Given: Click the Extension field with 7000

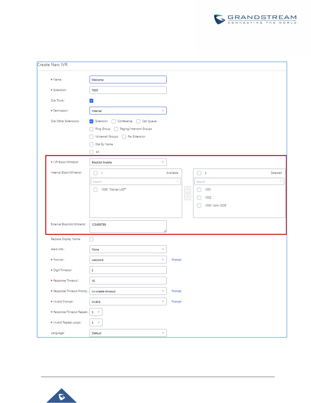Looking at the screenshot, I should 128,90.
